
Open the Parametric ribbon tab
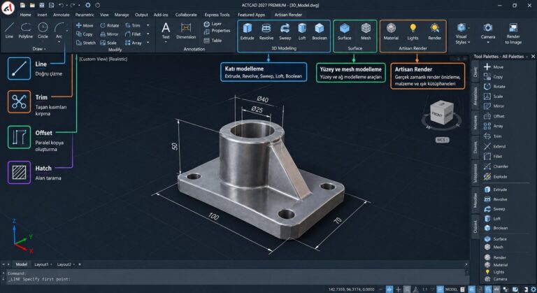pyautogui.click(x=85, y=15)
